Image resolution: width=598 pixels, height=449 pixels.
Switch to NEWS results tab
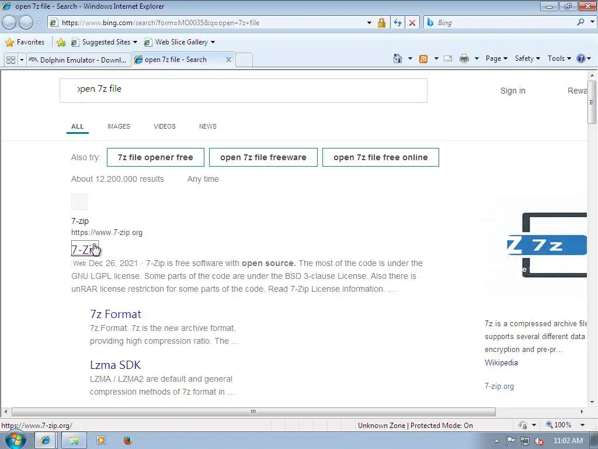coord(207,126)
